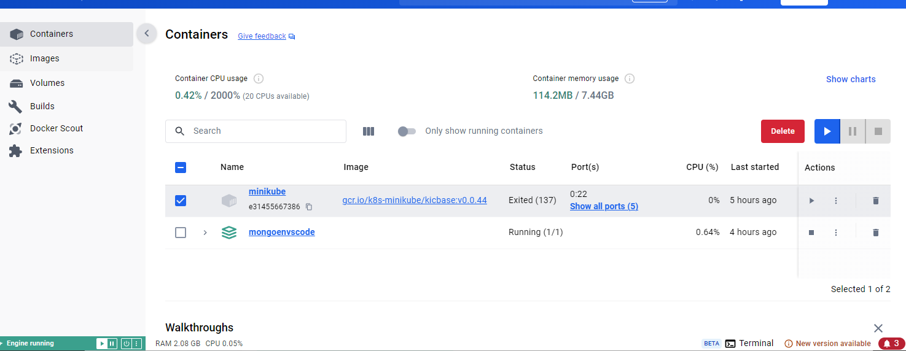Click the info icon beside Container memory usage

point(630,79)
